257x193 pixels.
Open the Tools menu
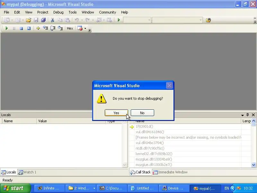[73, 12]
